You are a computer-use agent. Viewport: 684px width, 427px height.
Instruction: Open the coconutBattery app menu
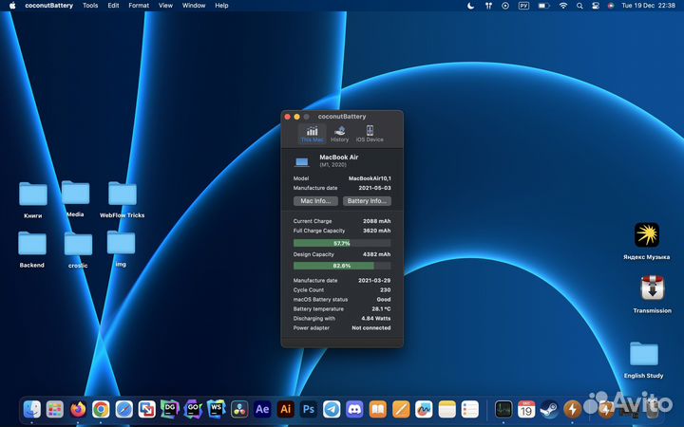click(48, 6)
